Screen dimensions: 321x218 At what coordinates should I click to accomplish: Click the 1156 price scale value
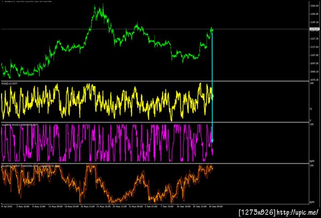315,14
